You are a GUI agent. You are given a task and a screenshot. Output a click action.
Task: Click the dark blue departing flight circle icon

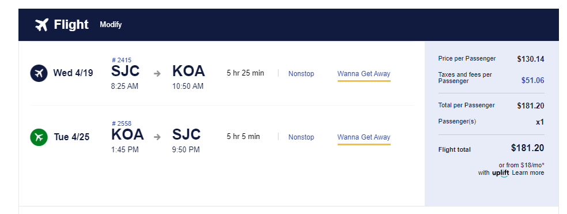pos(39,73)
